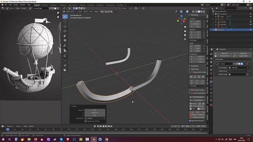Switch to the Layout workspace tab
The width and height of the screenshot is (253, 142).
(37, 5)
